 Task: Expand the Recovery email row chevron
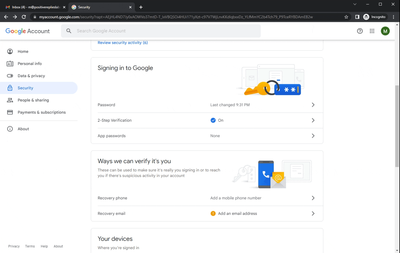(313, 214)
